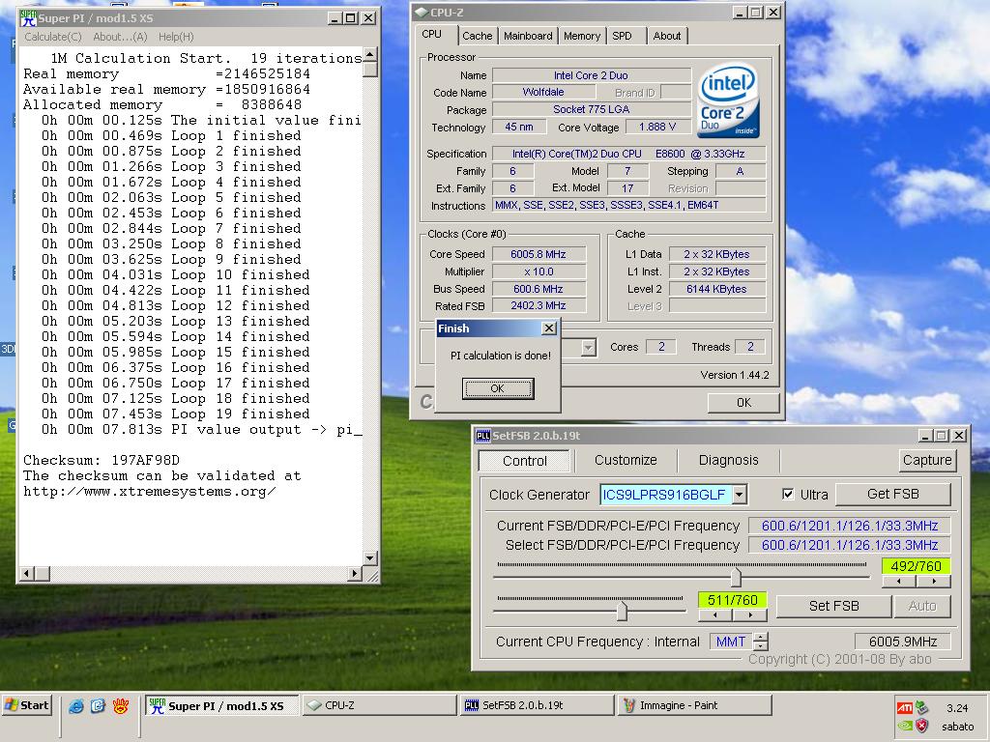Open the Windows Start menu
Image resolution: width=990 pixels, height=742 pixels.
click(x=26, y=705)
